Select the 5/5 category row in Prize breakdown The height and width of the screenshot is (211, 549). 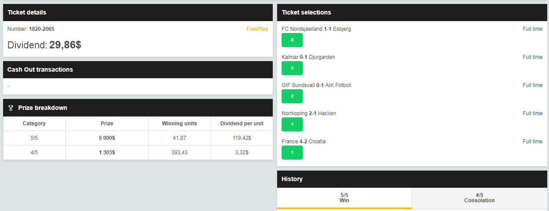[138, 138]
